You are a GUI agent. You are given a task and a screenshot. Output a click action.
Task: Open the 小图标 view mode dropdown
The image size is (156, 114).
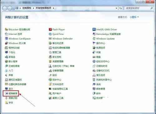tap(134, 17)
